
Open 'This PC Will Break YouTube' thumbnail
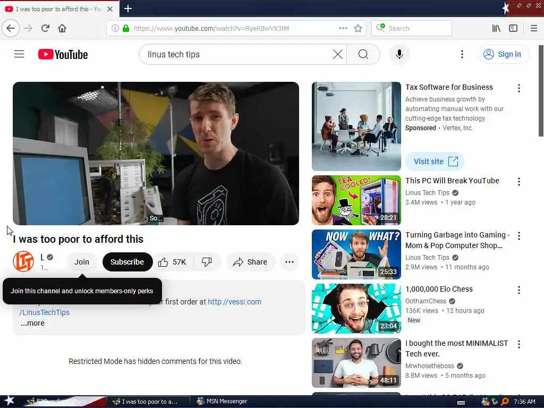pos(356,200)
